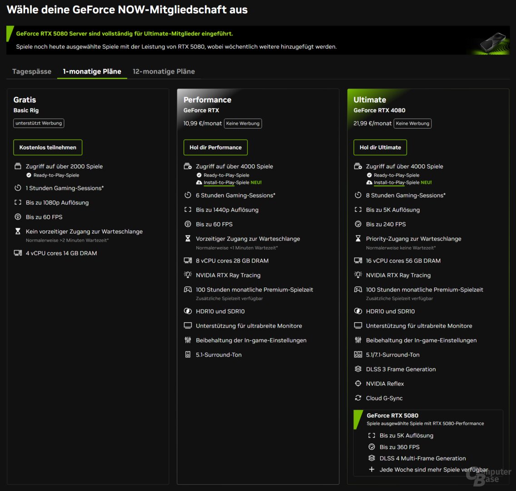
Task: Click the clock icon for "6 Stunden Gaming-Sessions"
Action: pos(187,195)
